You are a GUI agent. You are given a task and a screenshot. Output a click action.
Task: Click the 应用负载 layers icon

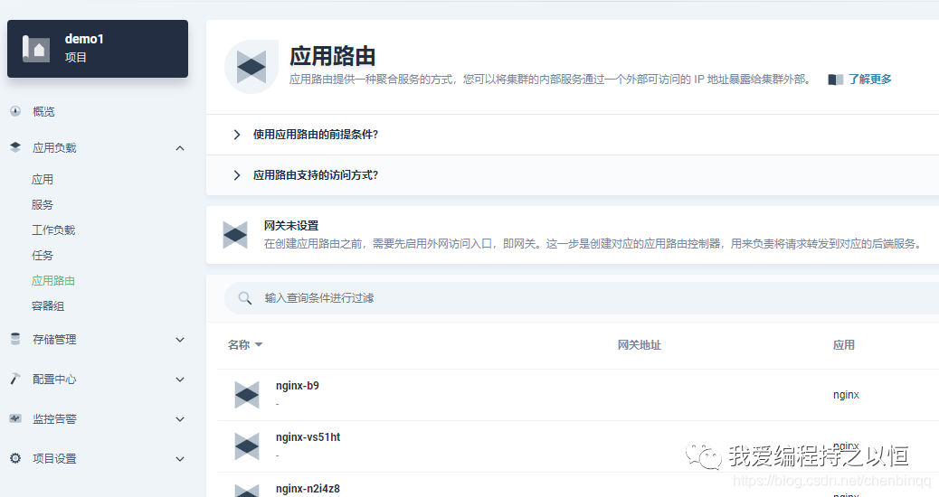pyautogui.click(x=15, y=147)
